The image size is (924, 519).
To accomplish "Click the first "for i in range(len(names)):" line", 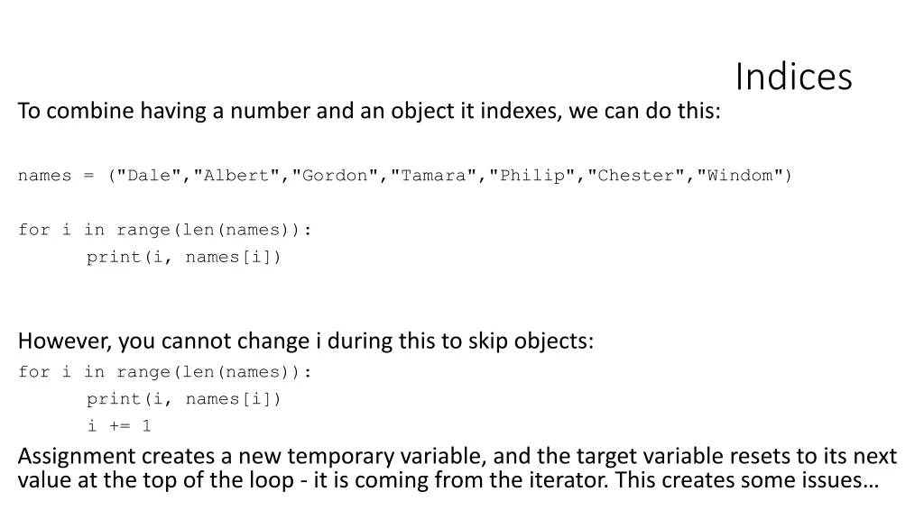I will [164, 230].
